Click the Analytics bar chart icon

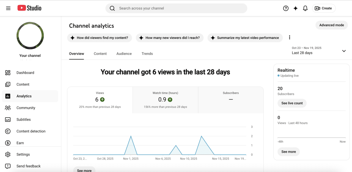(8, 96)
